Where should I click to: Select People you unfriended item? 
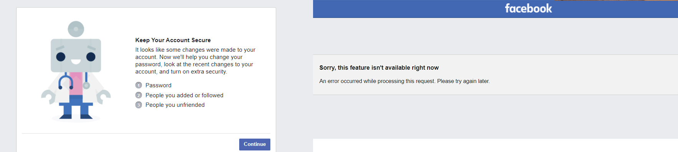[175, 105]
